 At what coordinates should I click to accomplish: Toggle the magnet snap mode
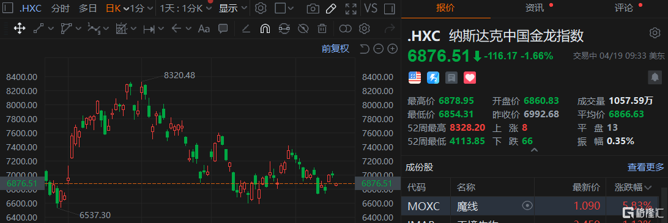click(265, 29)
